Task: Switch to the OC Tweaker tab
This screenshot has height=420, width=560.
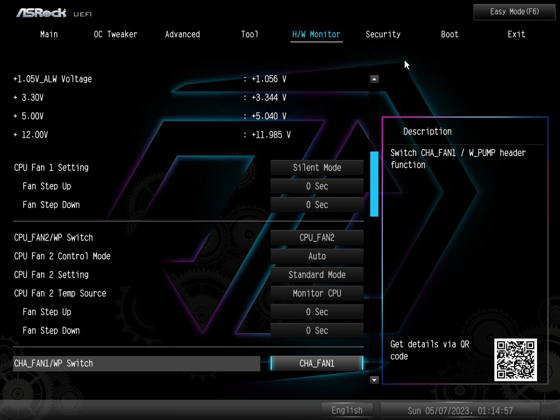Action: [x=115, y=34]
